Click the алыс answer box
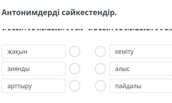The width and height of the screenshot is (172, 103). coord(141,69)
